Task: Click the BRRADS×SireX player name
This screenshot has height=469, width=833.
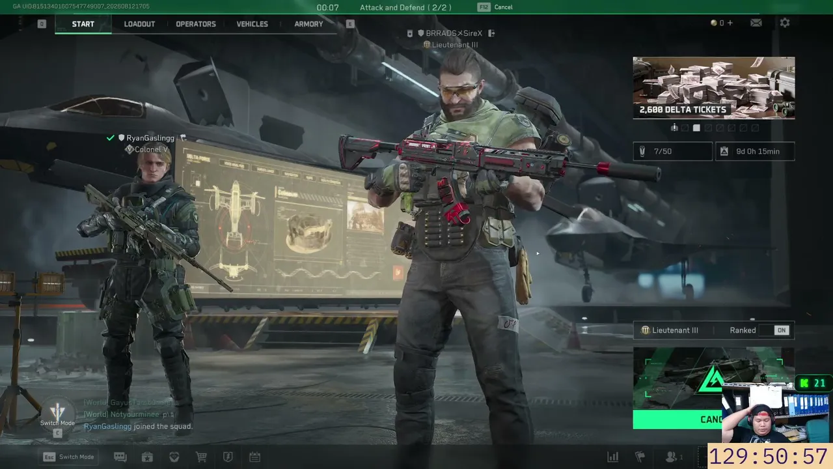Action: tap(454, 33)
